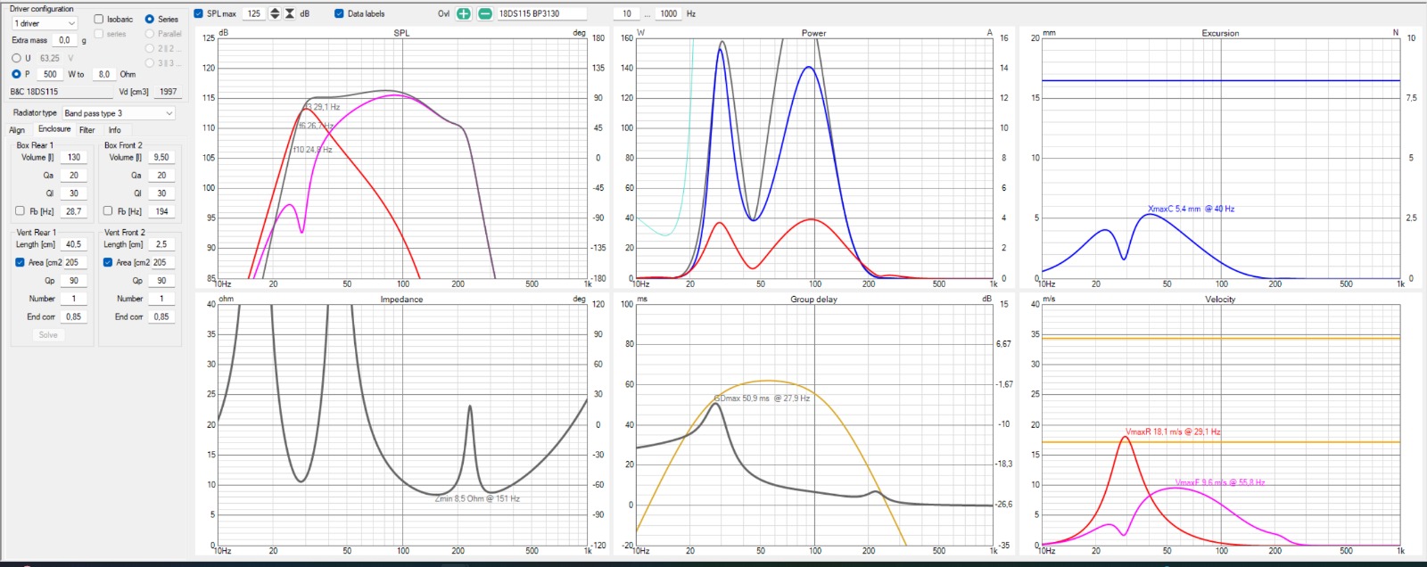
Task: Uncheck Vent Front 2 Area checkbox
Action: click(108, 262)
